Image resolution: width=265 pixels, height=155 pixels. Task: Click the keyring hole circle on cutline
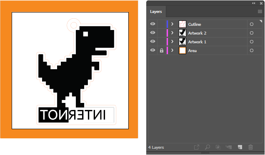tap(73, 25)
